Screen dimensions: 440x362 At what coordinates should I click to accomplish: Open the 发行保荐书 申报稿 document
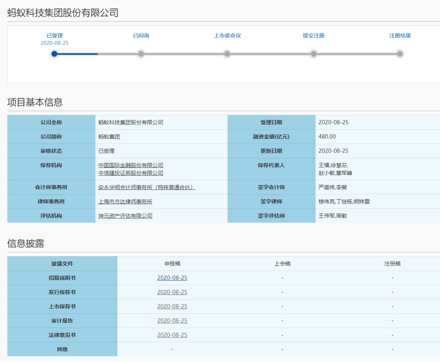[172, 292]
